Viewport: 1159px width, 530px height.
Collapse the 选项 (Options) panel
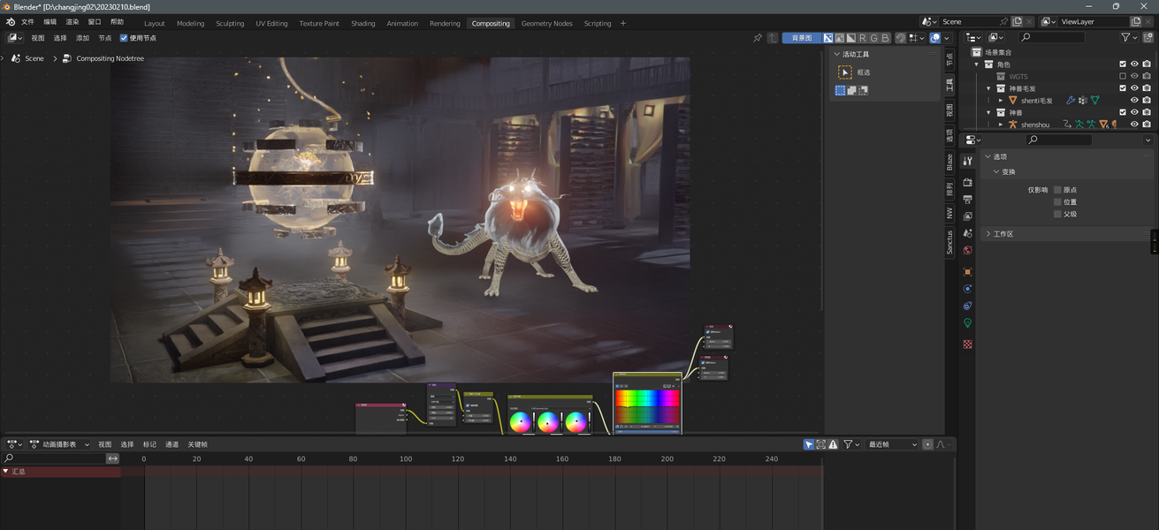[x=988, y=156]
